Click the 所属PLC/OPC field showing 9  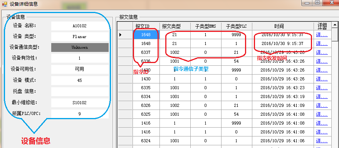point(80,114)
